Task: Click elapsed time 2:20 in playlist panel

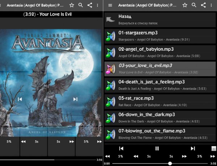Action: (x=107, y=163)
